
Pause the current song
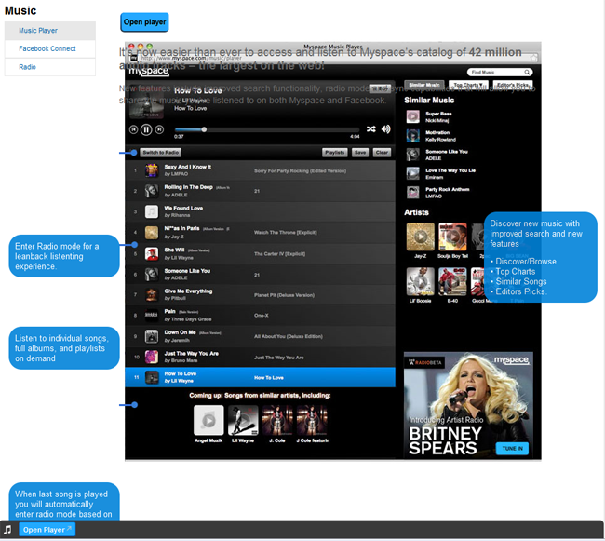(x=146, y=129)
